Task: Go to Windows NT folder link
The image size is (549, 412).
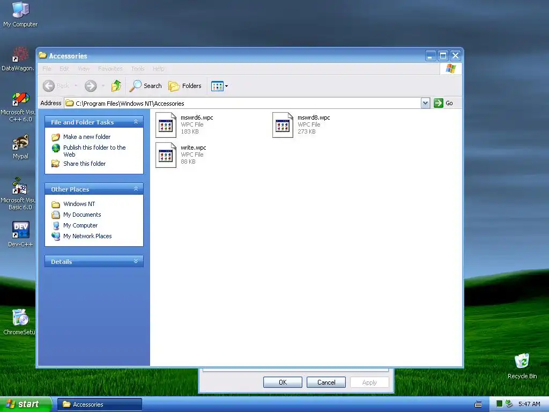Action: coord(79,204)
